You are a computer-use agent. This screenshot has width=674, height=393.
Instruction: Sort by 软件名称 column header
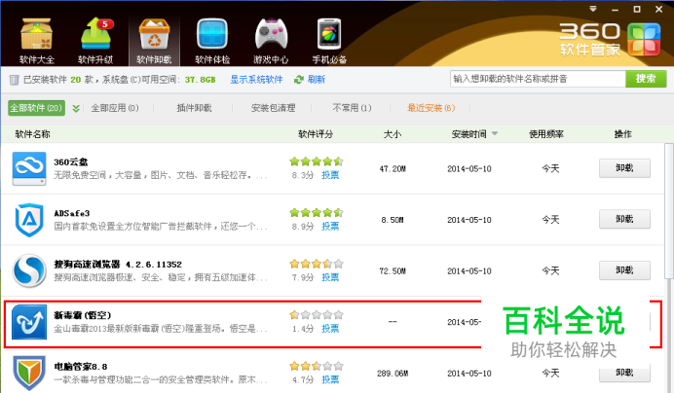[x=33, y=134]
